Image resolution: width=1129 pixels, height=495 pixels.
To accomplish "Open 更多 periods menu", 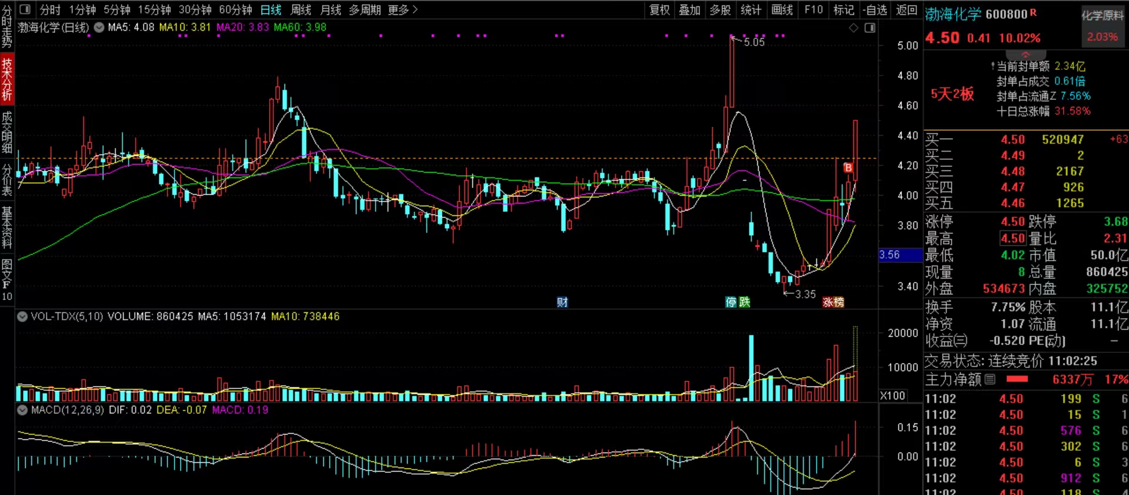I will [x=403, y=9].
